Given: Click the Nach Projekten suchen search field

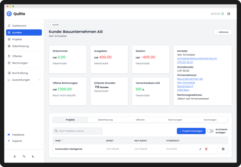Looking at the screenshot, I should click(x=78, y=131).
